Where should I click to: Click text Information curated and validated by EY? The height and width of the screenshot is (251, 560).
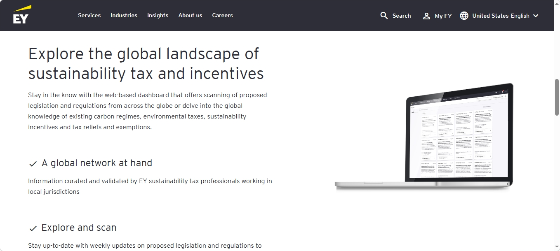pos(150,186)
